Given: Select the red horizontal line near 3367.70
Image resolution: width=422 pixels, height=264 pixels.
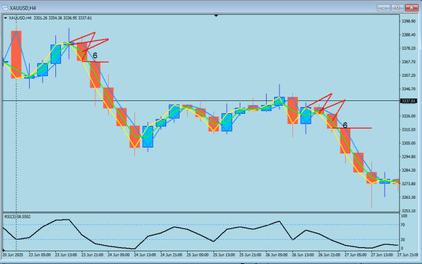Looking at the screenshot, I should [95, 62].
